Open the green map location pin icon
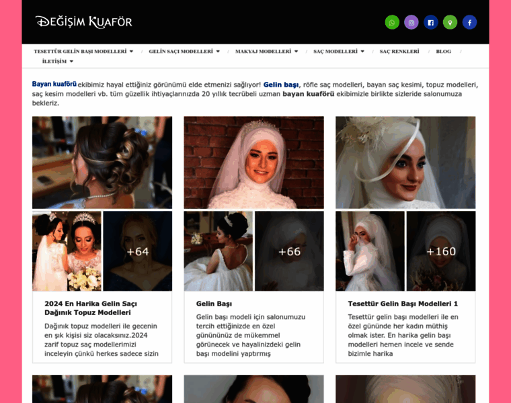This screenshot has width=511, height=403. 450,22
